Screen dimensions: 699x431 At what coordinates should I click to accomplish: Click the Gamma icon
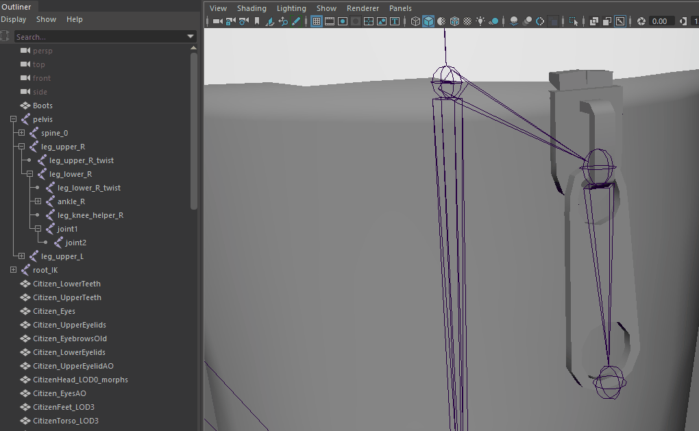pos(683,21)
